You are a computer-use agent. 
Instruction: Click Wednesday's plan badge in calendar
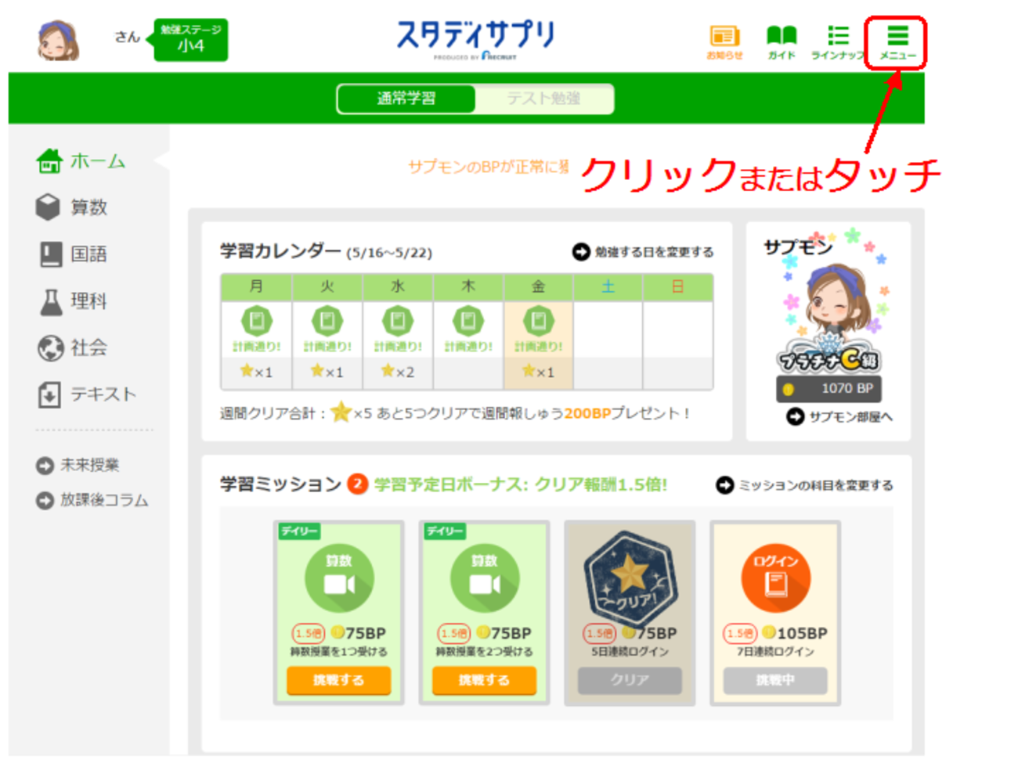point(397,320)
